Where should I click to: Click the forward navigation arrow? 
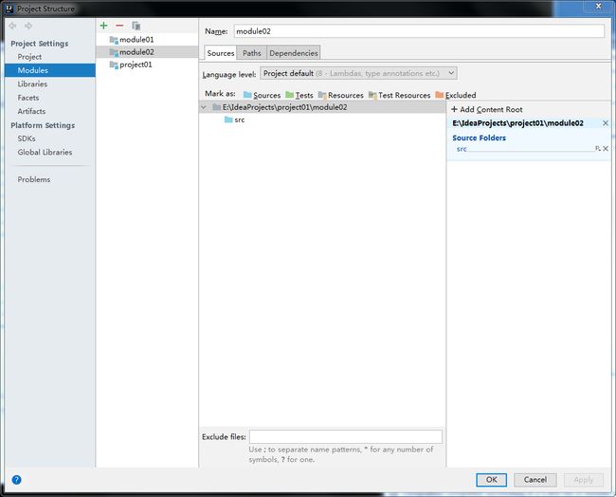(28, 26)
